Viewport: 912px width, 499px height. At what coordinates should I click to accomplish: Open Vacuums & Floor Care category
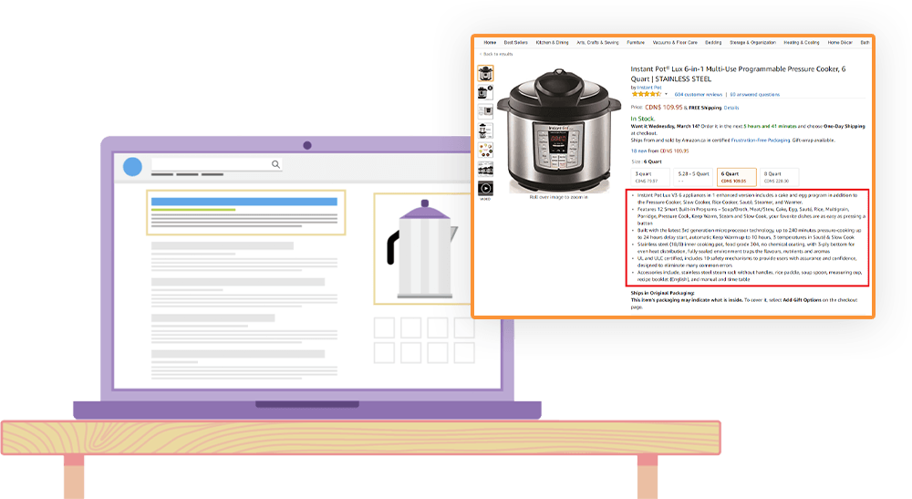(x=675, y=43)
